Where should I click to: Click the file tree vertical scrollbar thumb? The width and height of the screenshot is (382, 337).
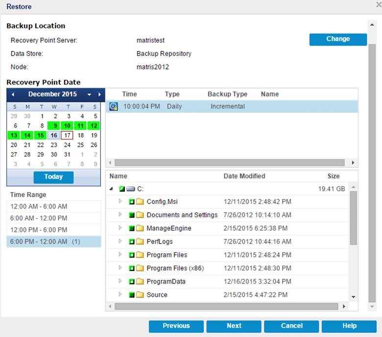point(353,218)
